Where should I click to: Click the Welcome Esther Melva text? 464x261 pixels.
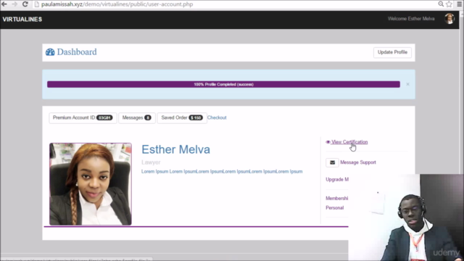pos(411,19)
